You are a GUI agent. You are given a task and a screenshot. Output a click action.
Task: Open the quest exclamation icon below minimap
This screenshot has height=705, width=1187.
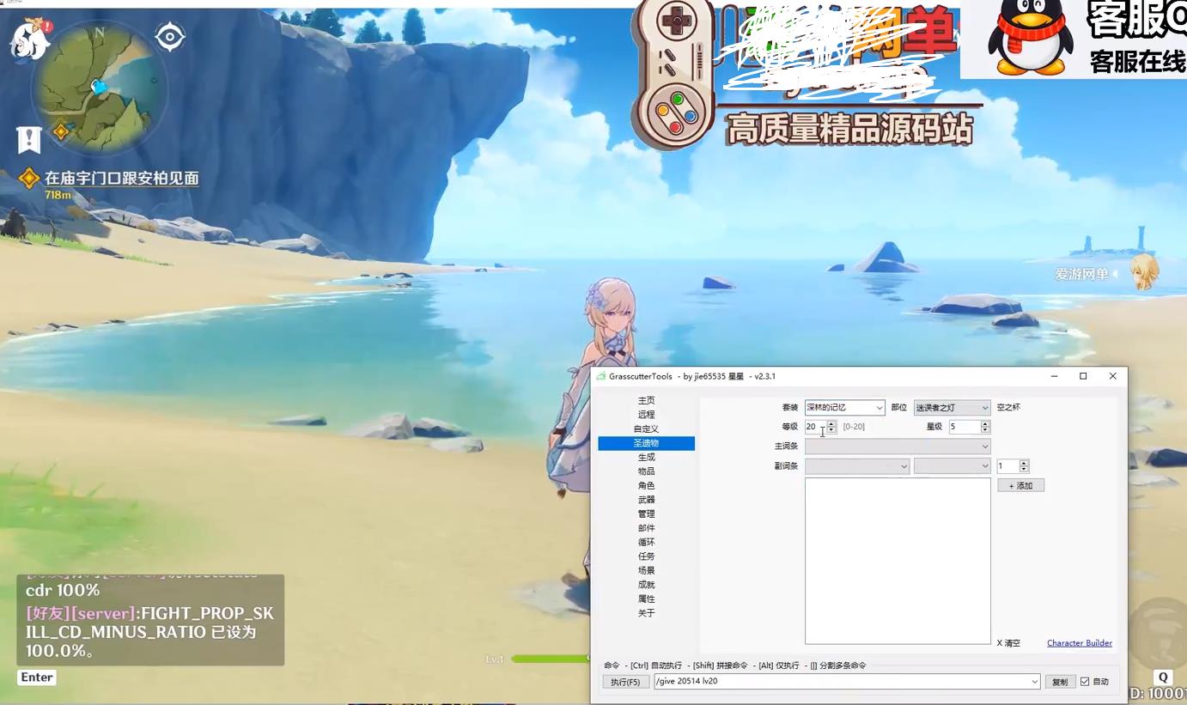pyautogui.click(x=29, y=139)
